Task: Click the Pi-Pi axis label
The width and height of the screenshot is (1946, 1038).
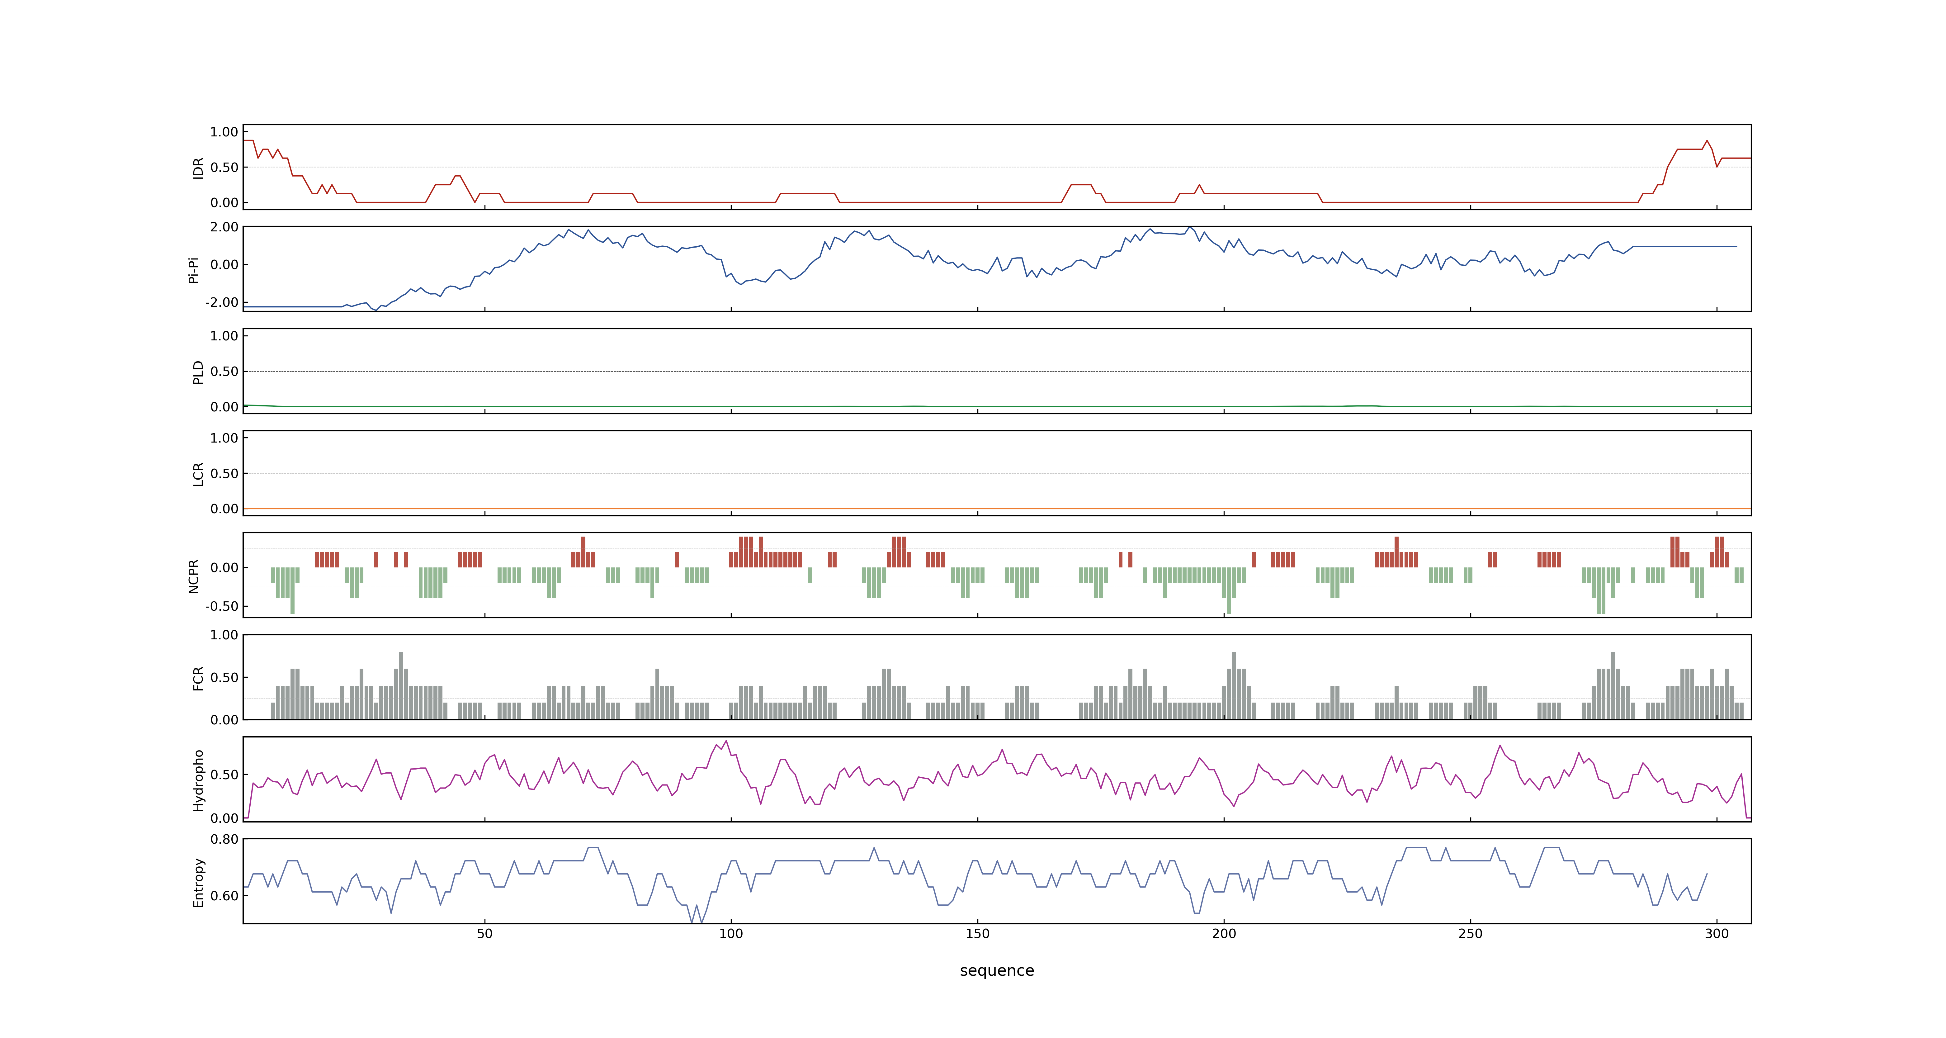Action: [193, 270]
